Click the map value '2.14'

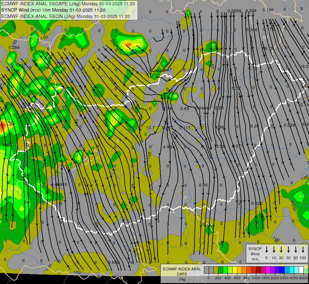(168, 109)
